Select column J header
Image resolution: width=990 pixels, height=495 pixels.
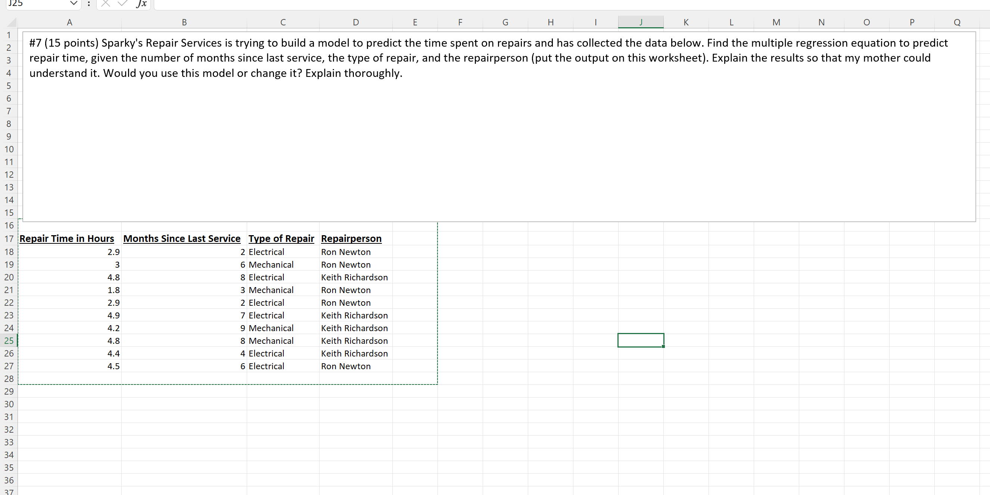point(640,22)
